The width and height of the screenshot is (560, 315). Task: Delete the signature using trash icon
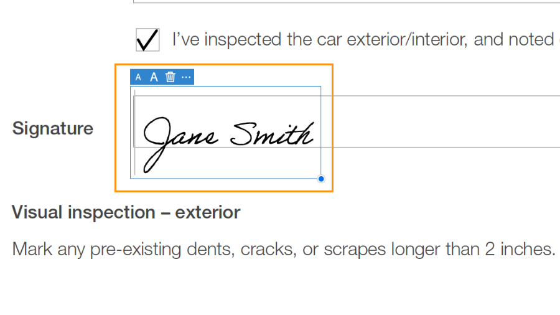170,77
